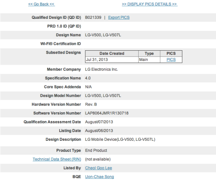Click the Go Back link

click(x=42, y=4)
